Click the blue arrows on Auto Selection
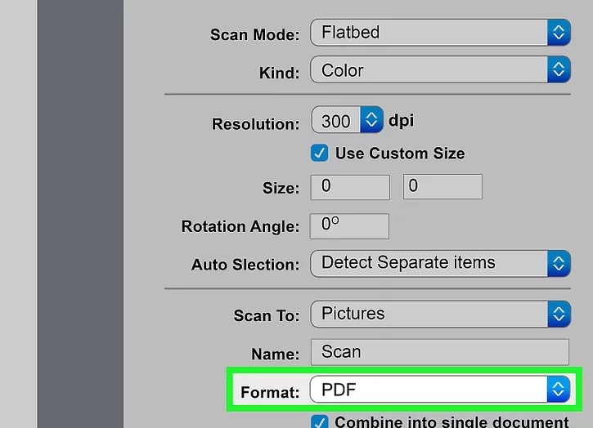 (x=558, y=263)
